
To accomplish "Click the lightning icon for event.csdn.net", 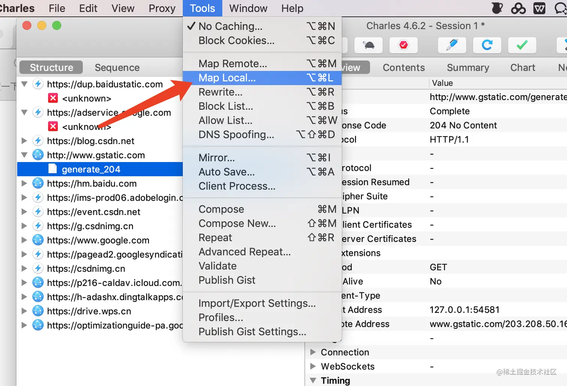I will coord(38,212).
